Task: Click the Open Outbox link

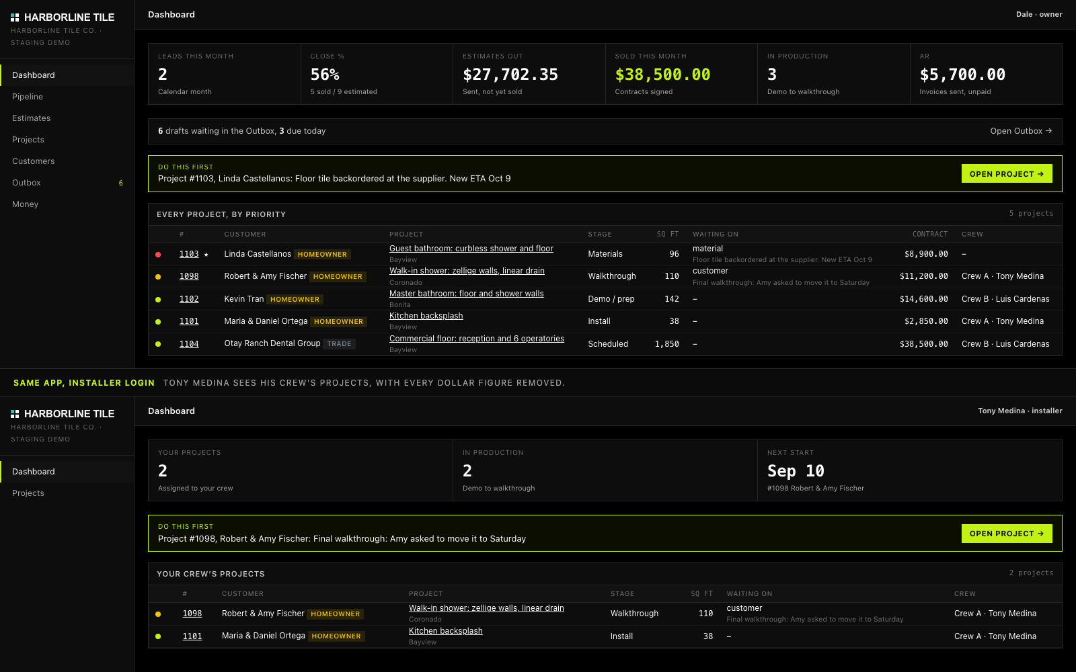Action: point(1021,131)
